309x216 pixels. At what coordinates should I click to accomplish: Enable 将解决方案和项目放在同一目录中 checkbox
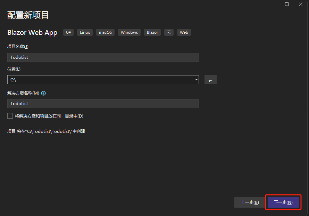click(10, 116)
